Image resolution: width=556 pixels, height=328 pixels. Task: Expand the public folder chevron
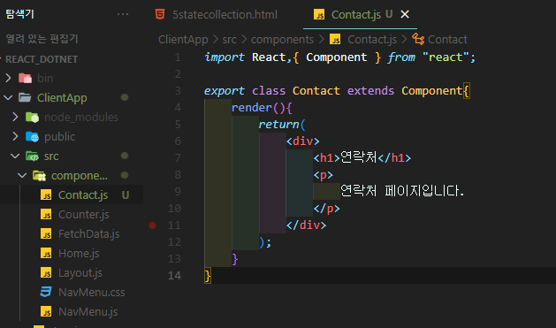(x=15, y=136)
